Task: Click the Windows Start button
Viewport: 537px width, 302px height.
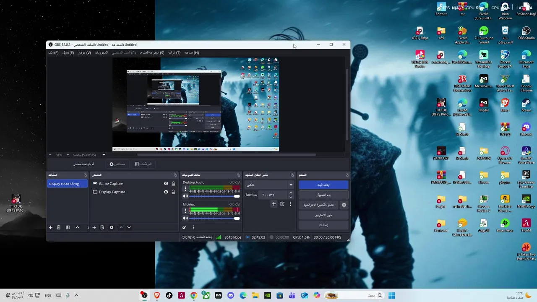Action: click(x=391, y=295)
